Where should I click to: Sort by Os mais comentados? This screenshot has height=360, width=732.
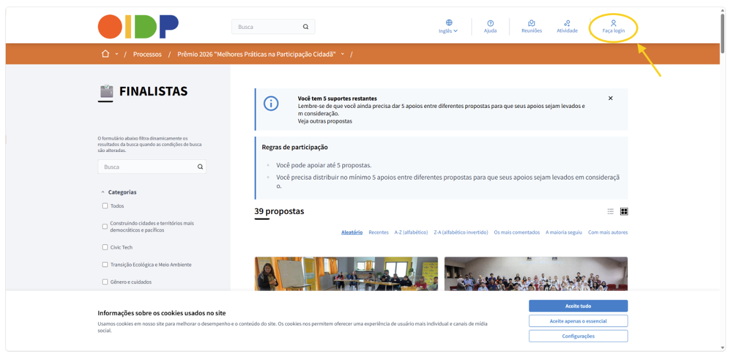pyautogui.click(x=517, y=232)
